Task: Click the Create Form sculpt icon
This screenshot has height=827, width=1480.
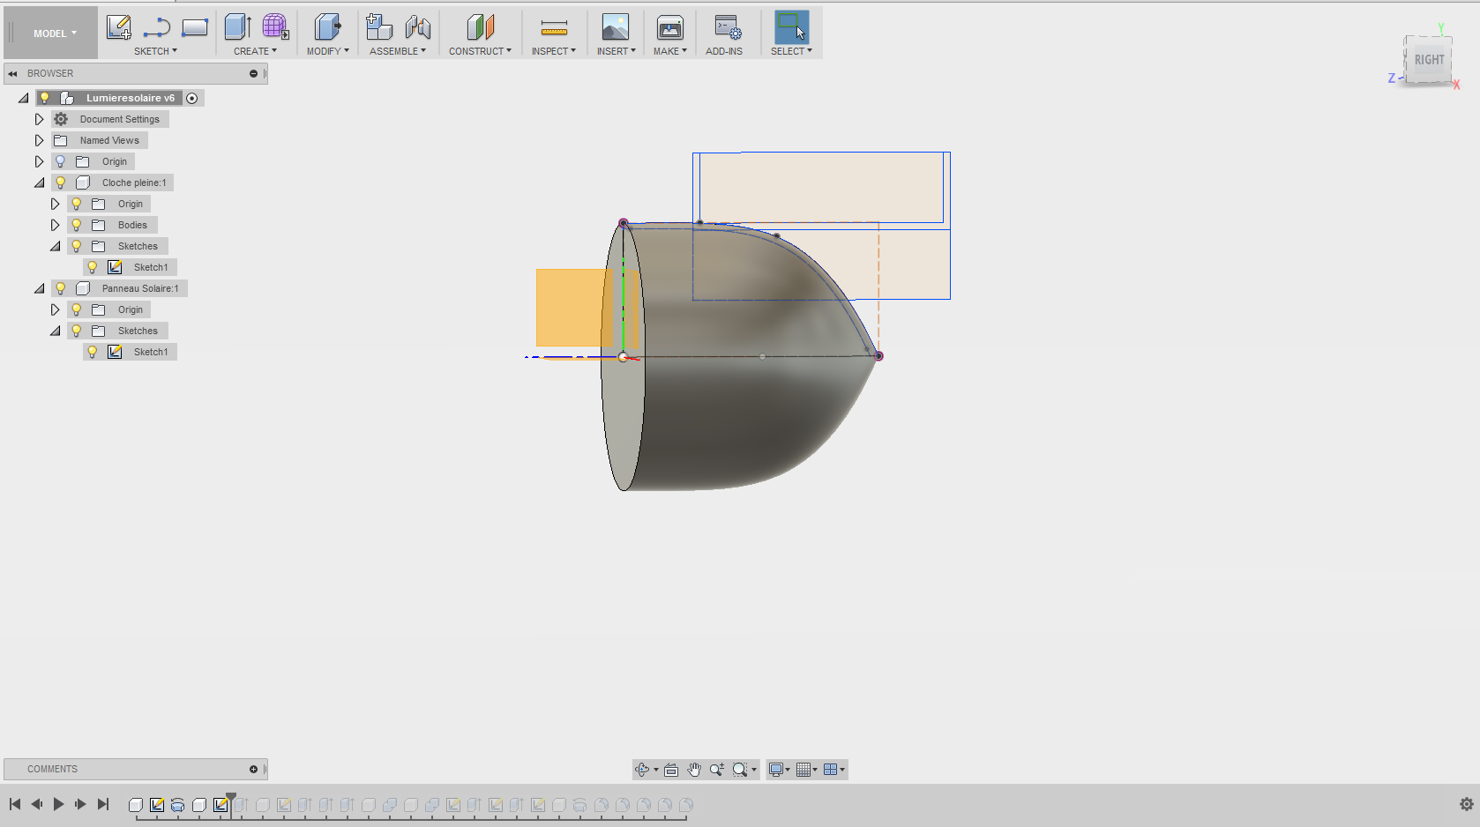Action: [x=275, y=27]
